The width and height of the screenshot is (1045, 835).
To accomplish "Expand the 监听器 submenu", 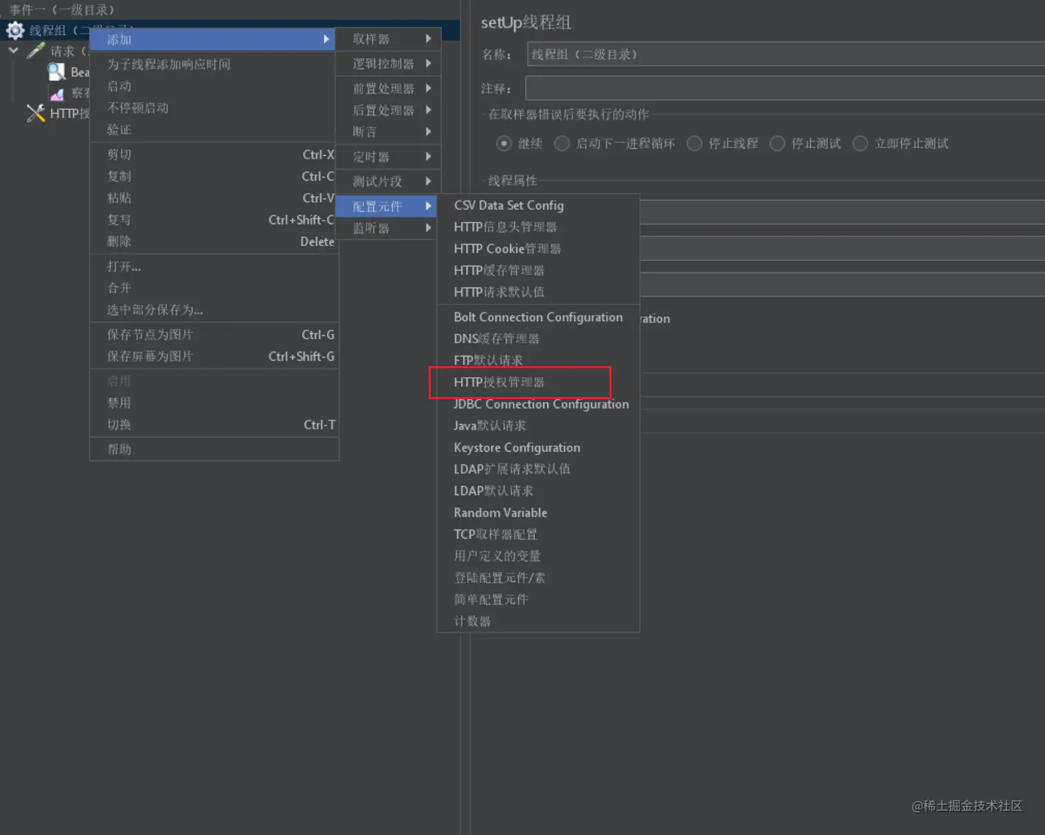I will click(387, 228).
